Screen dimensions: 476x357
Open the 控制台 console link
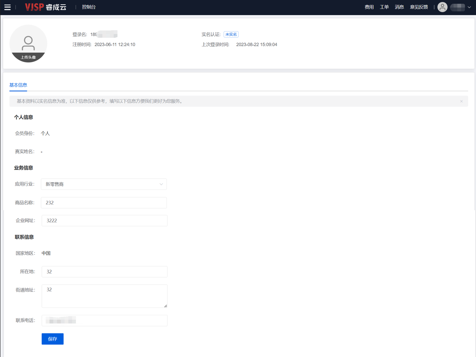point(89,7)
